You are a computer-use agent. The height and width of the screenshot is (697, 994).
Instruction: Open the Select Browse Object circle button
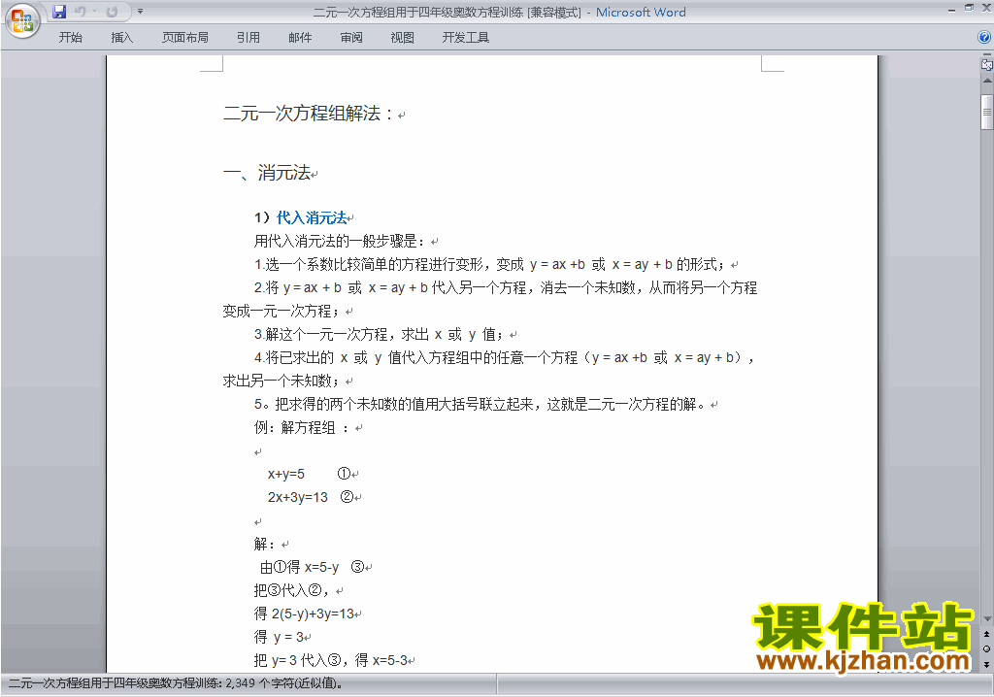tap(987, 648)
